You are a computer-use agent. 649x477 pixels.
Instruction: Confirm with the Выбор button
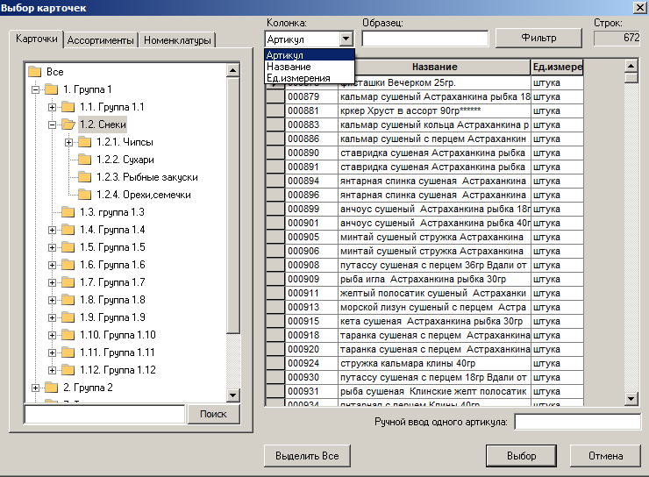click(521, 456)
